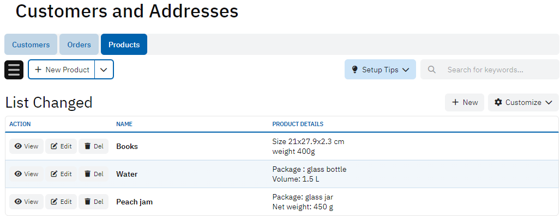Screen dimensions: 560x218
Task: Delete the Peach jam product row
Action: [x=94, y=202]
